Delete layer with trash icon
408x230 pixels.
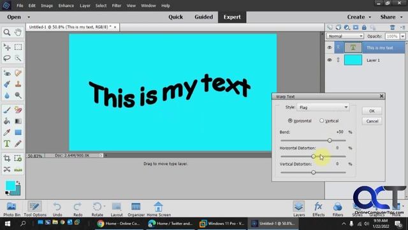[x=393, y=27]
